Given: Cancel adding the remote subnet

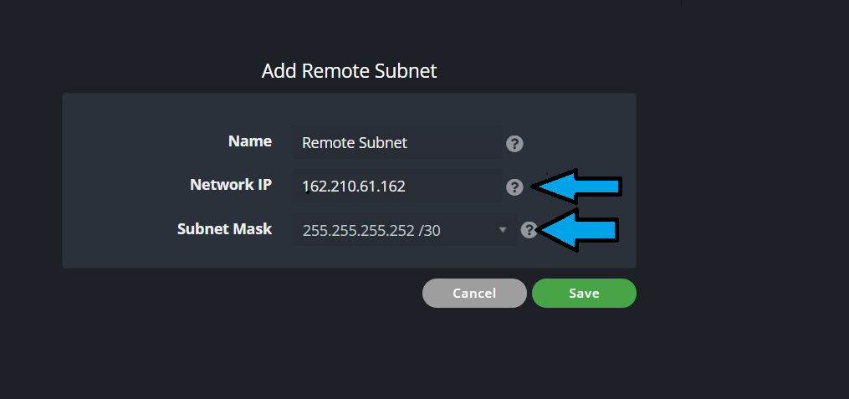Looking at the screenshot, I should [474, 294].
